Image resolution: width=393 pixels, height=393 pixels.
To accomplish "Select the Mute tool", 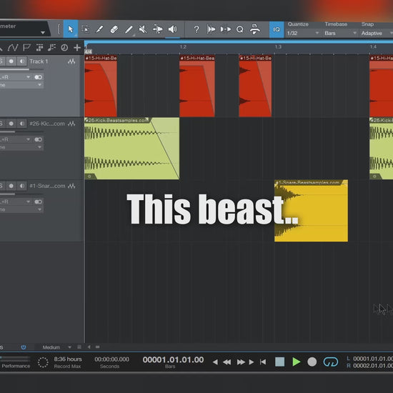I will pos(143,29).
